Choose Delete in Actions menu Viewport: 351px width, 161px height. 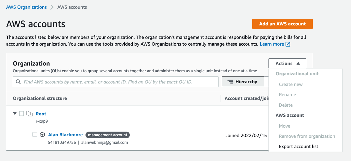[x=286, y=105]
